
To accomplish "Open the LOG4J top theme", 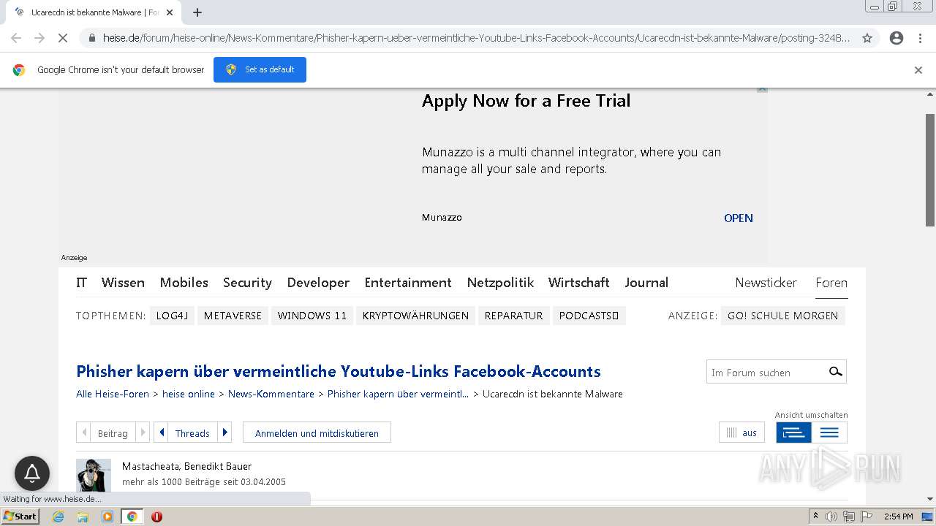I will (x=172, y=316).
